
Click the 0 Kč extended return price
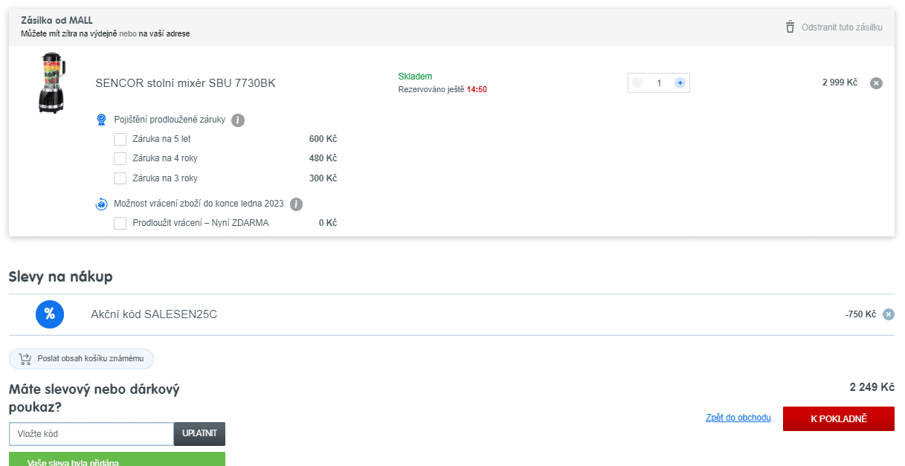coord(327,223)
